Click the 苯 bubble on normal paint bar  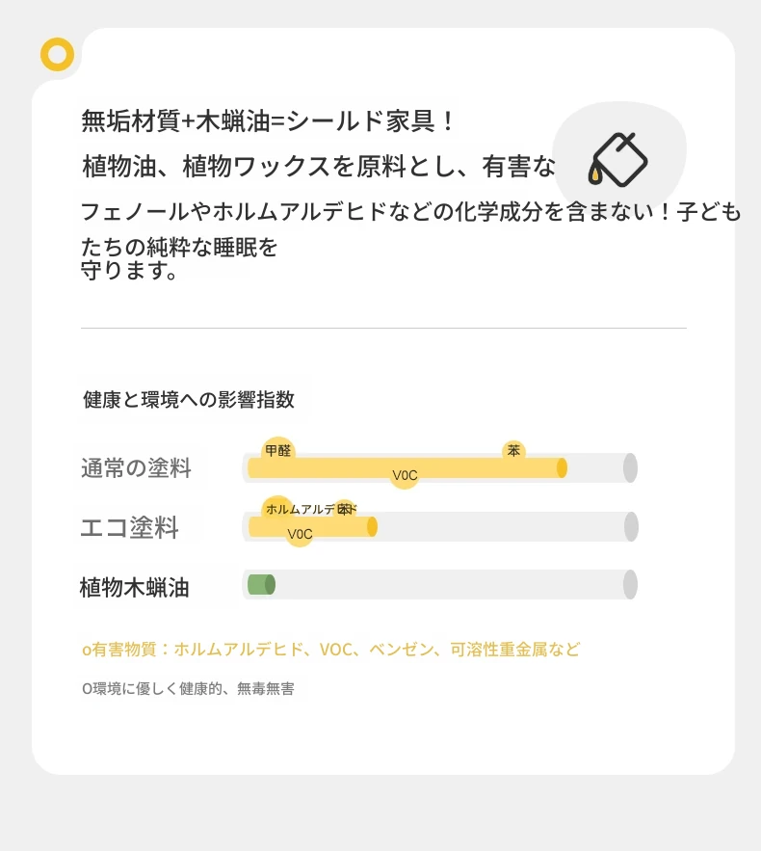coord(513,450)
